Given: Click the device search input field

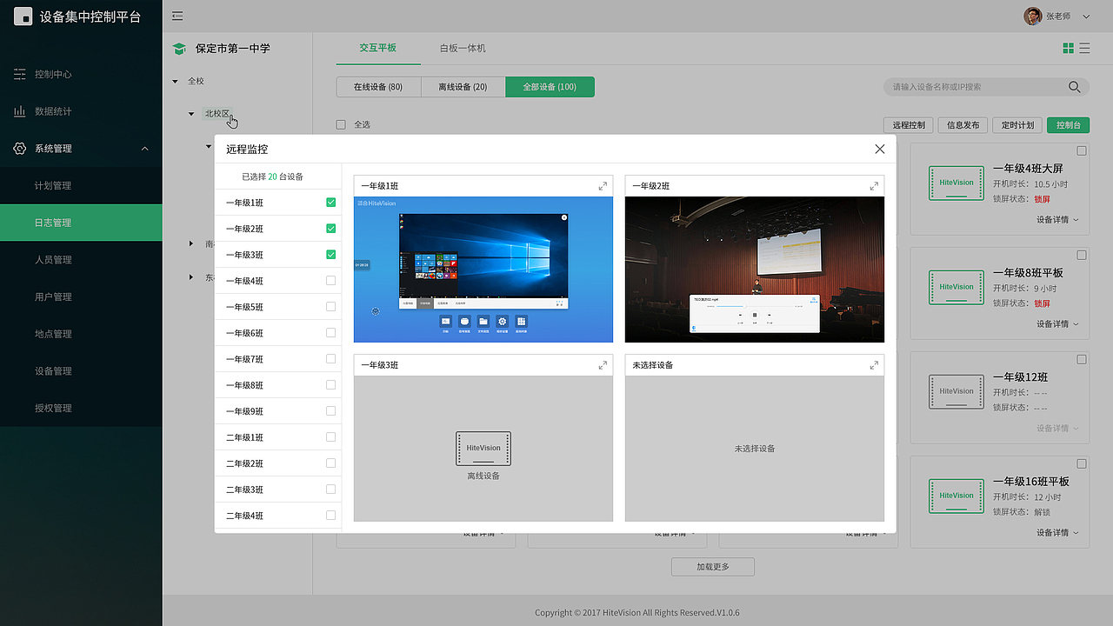Looking at the screenshot, I should tap(956, 87).
